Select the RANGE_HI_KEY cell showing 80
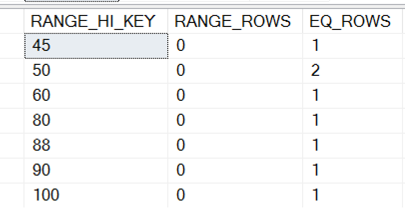Image resolution: width=405 pixels, height=209 pixels. [96, 120]
